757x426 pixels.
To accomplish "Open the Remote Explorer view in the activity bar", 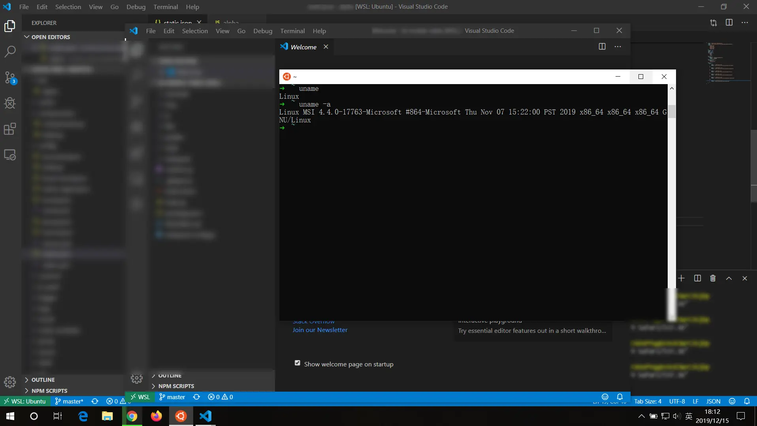I will tap(10, 155).
